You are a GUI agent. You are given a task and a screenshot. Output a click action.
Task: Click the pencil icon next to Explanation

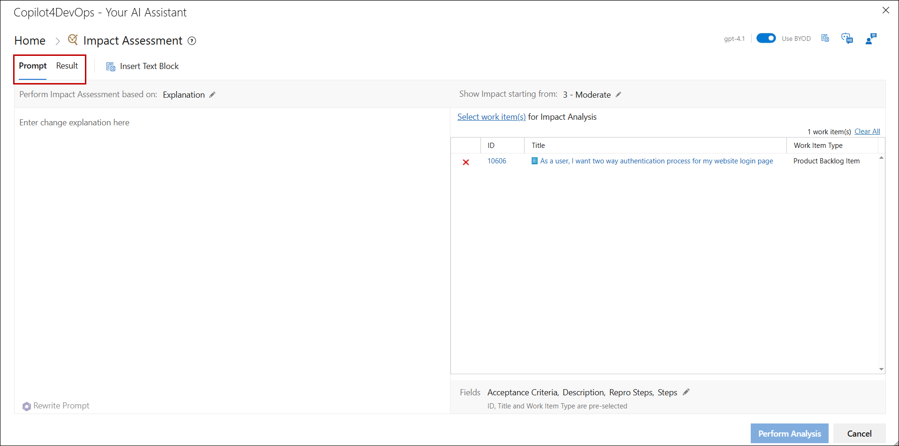[x=213, y=95]
